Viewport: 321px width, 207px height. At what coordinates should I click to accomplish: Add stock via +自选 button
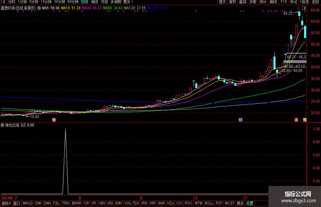[304, 2]
